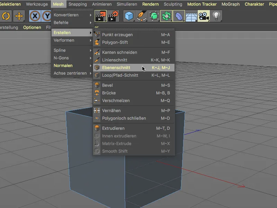Expand the Achse zentrieren submenu
Image resolution: width=277 pixels, height=208 pixels.
click(x=72, y=73)
